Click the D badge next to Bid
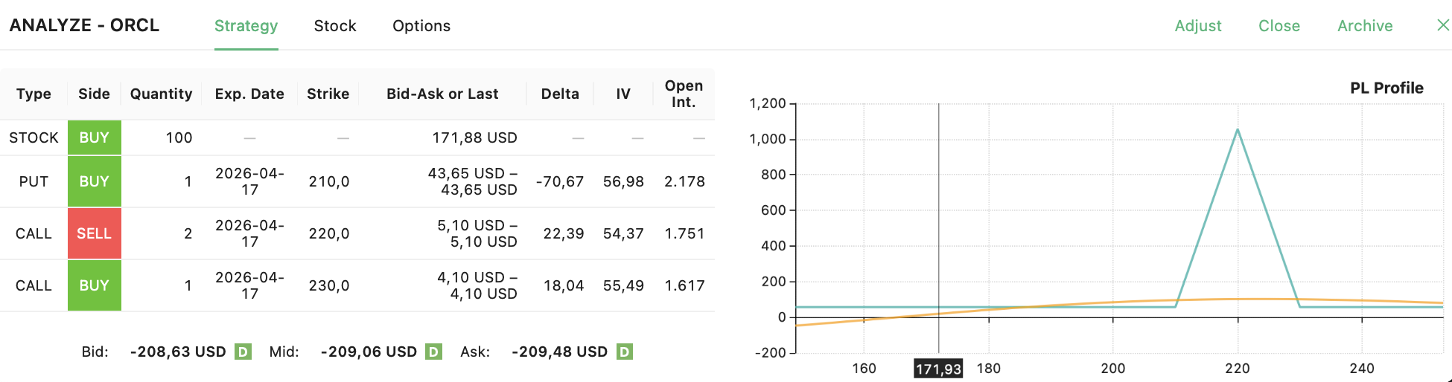 coord(243,352)
